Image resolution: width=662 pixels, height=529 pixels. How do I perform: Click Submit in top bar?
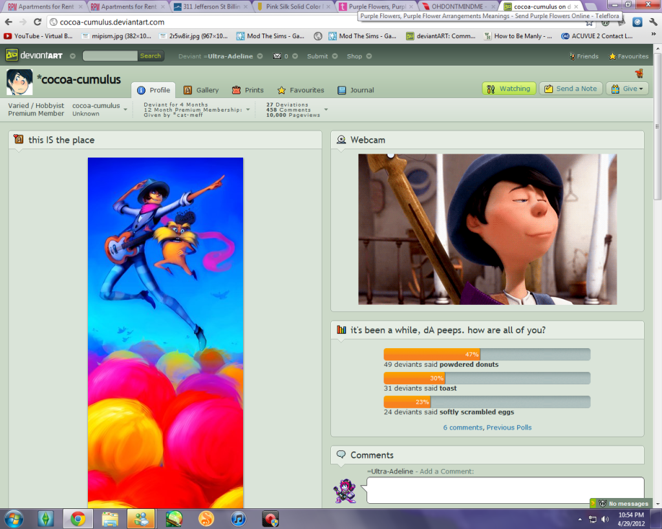[317, 56]
